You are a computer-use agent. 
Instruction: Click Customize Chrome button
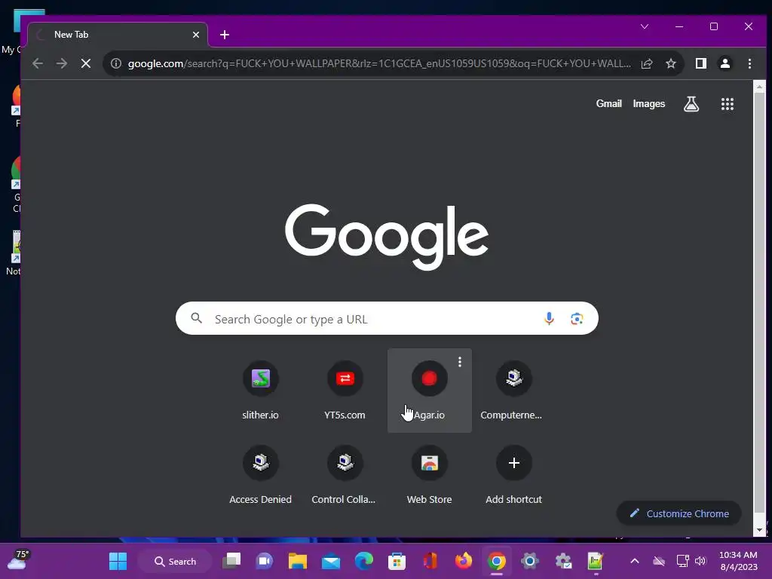pyautogui.click(x=679, y=513)
